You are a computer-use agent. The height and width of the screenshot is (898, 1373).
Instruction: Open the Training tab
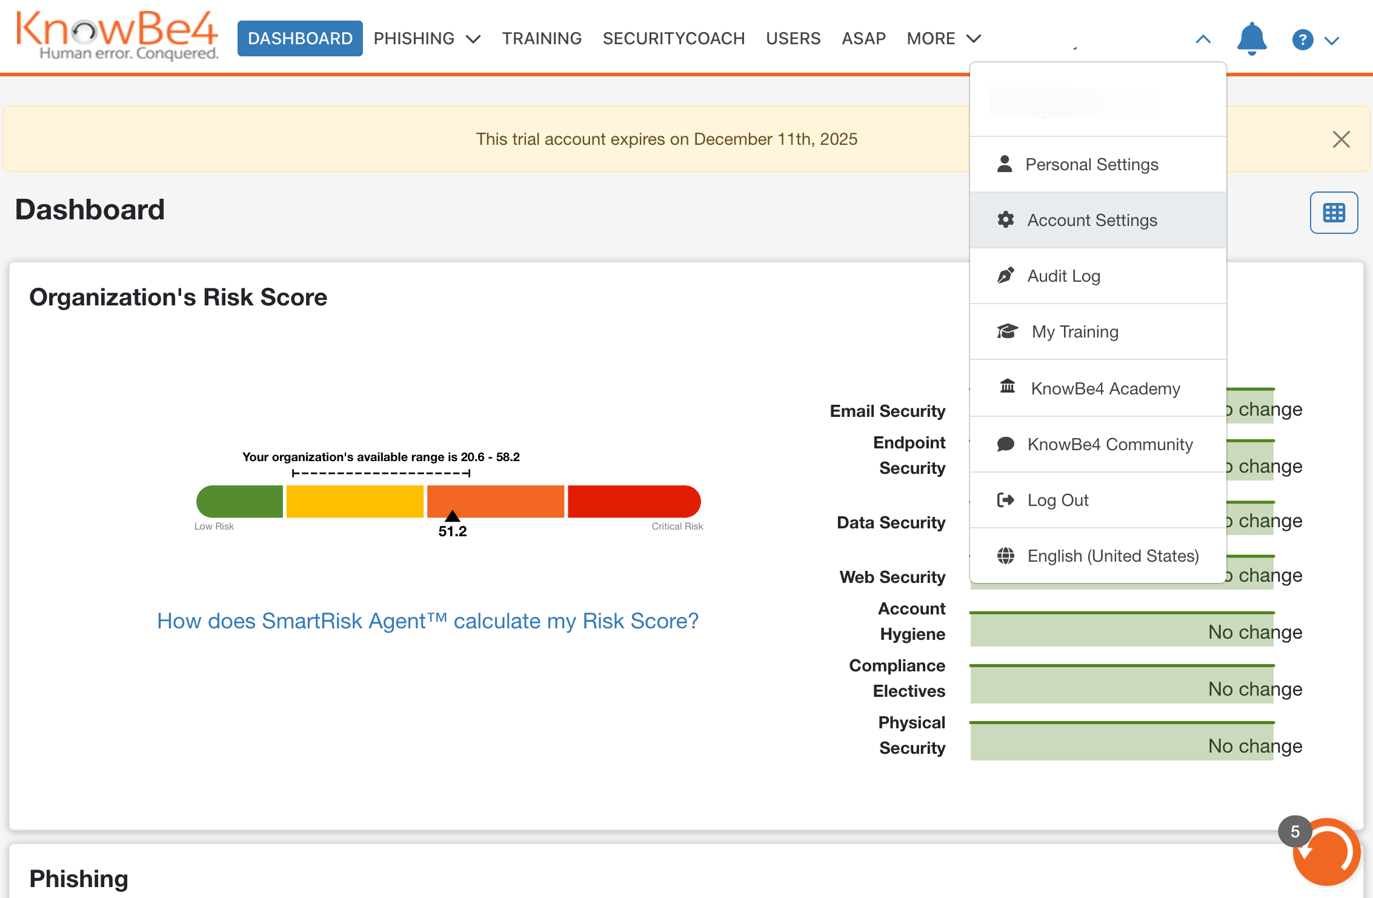point(542,39)
